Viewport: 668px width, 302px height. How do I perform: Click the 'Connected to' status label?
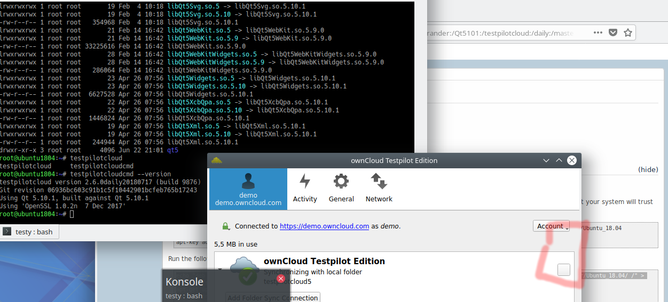[256, 226]
